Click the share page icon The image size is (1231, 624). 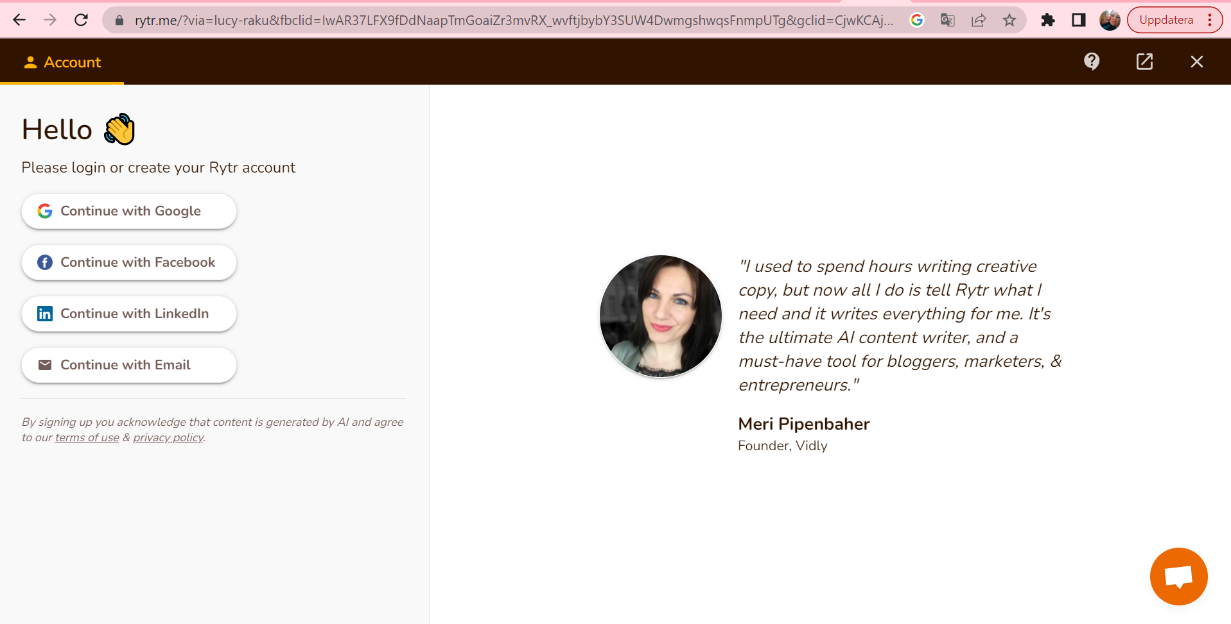click(x=979, y=21)
